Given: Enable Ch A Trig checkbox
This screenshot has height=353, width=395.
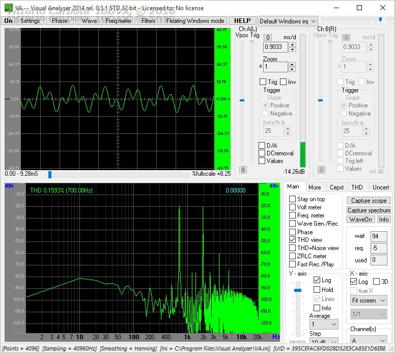Looking at the screenshot, I should click(263, 82).
